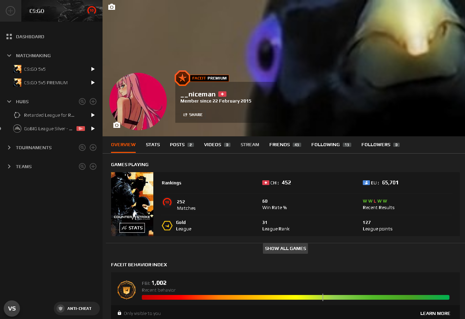The image size is (465, 319).
Task: Click the Stats button on CS:GO card
Action: point(132,228)
